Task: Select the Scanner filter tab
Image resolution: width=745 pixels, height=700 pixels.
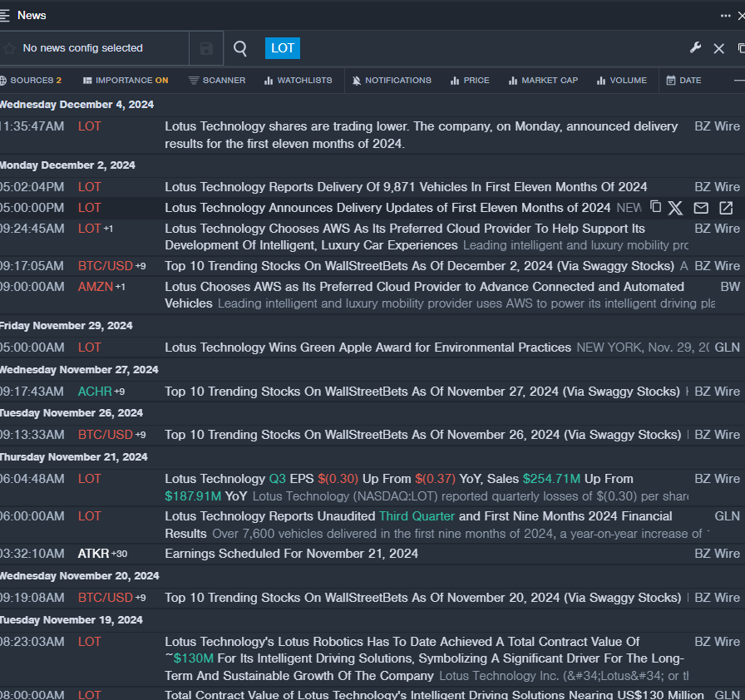Action: point(217,81)
